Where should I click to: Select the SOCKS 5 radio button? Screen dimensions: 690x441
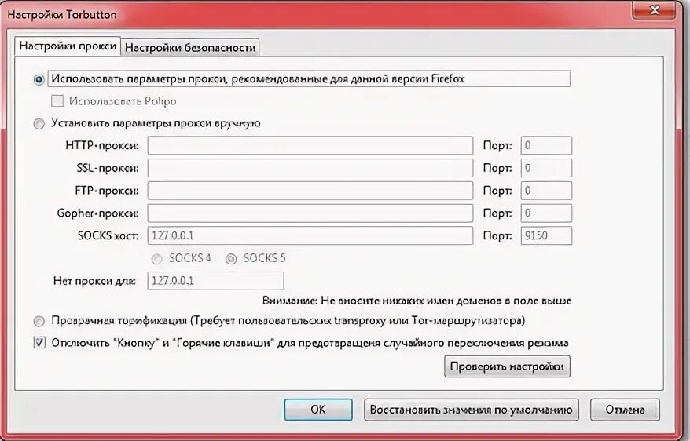[x=231, y=259]
